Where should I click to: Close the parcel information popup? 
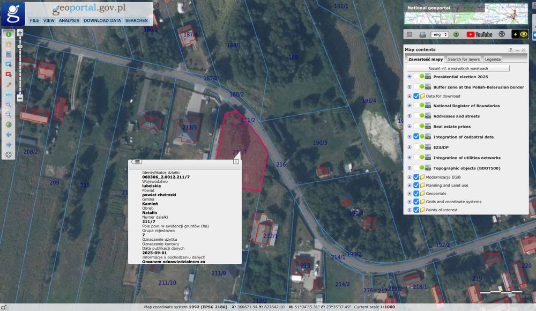pos(236,162)
